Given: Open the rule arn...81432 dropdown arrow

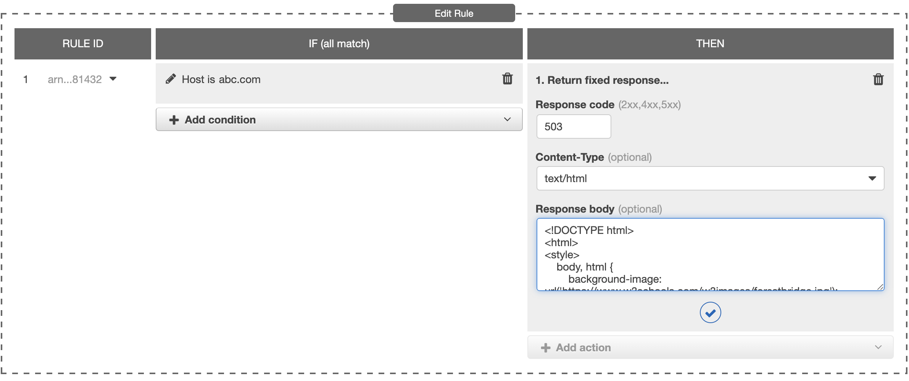Looking at the screenshot, I should click(113, 79).
